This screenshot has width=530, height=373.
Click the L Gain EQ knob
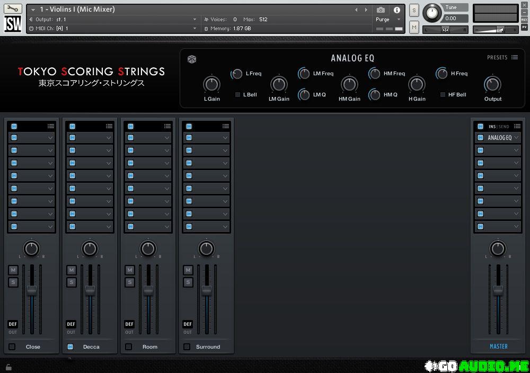tap(211, 84)
